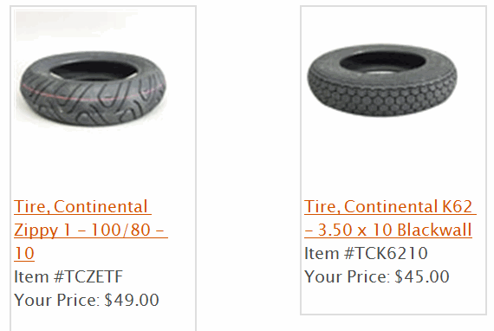The image size is (494, 331).
Task: Click the "Your Price" label above $49.00
Action: tap(56, 300)
